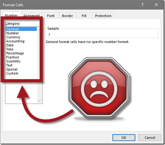Screen dimensions: 165x145
Task: Choose the Currency category
Action: (x=13, y=37)
